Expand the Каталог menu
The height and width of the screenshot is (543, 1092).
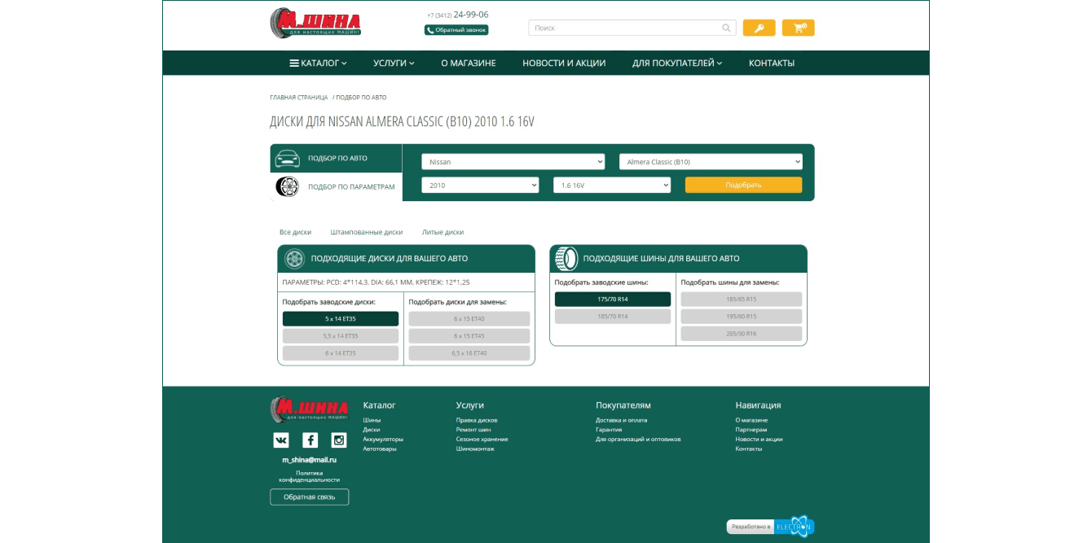[319, 63]
